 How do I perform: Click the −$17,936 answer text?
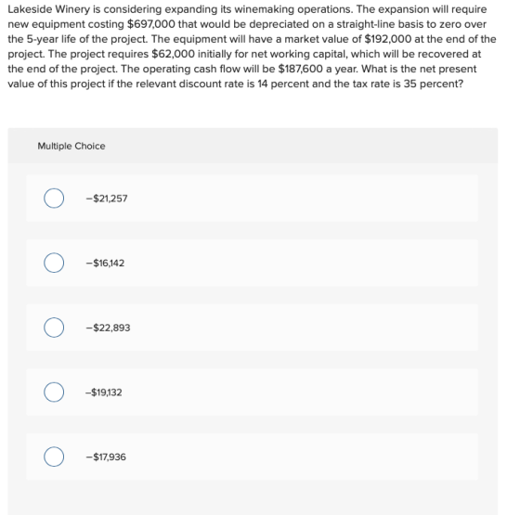(x=106, y=457)
